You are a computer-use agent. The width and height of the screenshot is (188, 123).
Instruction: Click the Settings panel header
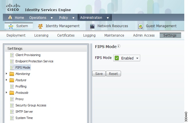point(46,49)
